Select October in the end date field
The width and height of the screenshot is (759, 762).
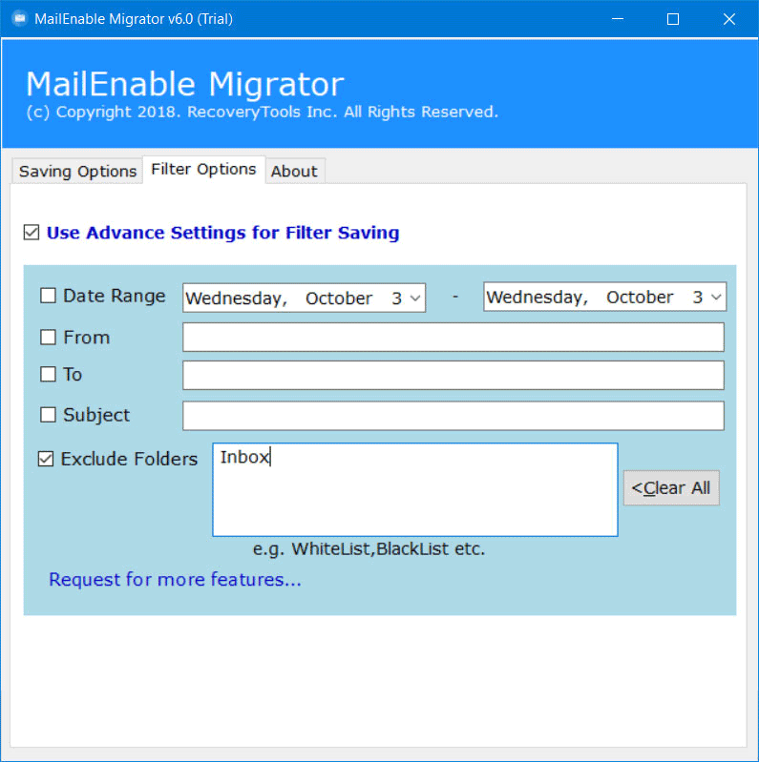640,297
